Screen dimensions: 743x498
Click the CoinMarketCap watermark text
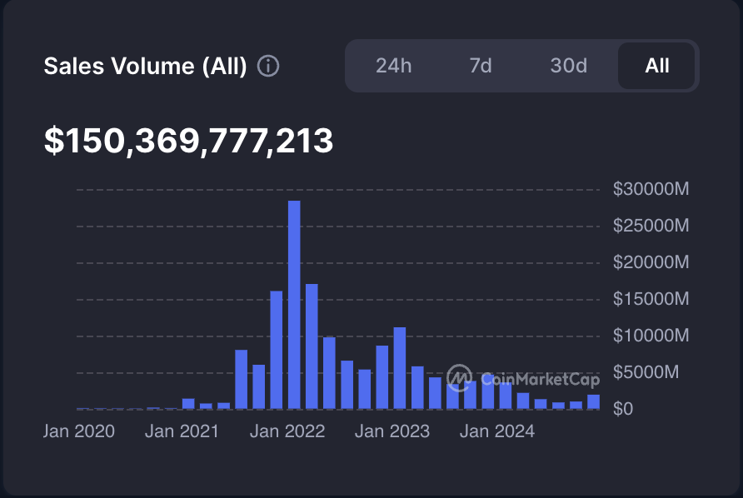point(540,380)
